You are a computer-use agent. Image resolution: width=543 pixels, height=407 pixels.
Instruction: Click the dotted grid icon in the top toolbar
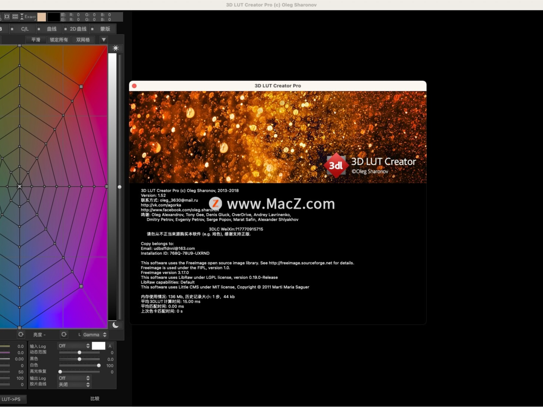15,17
